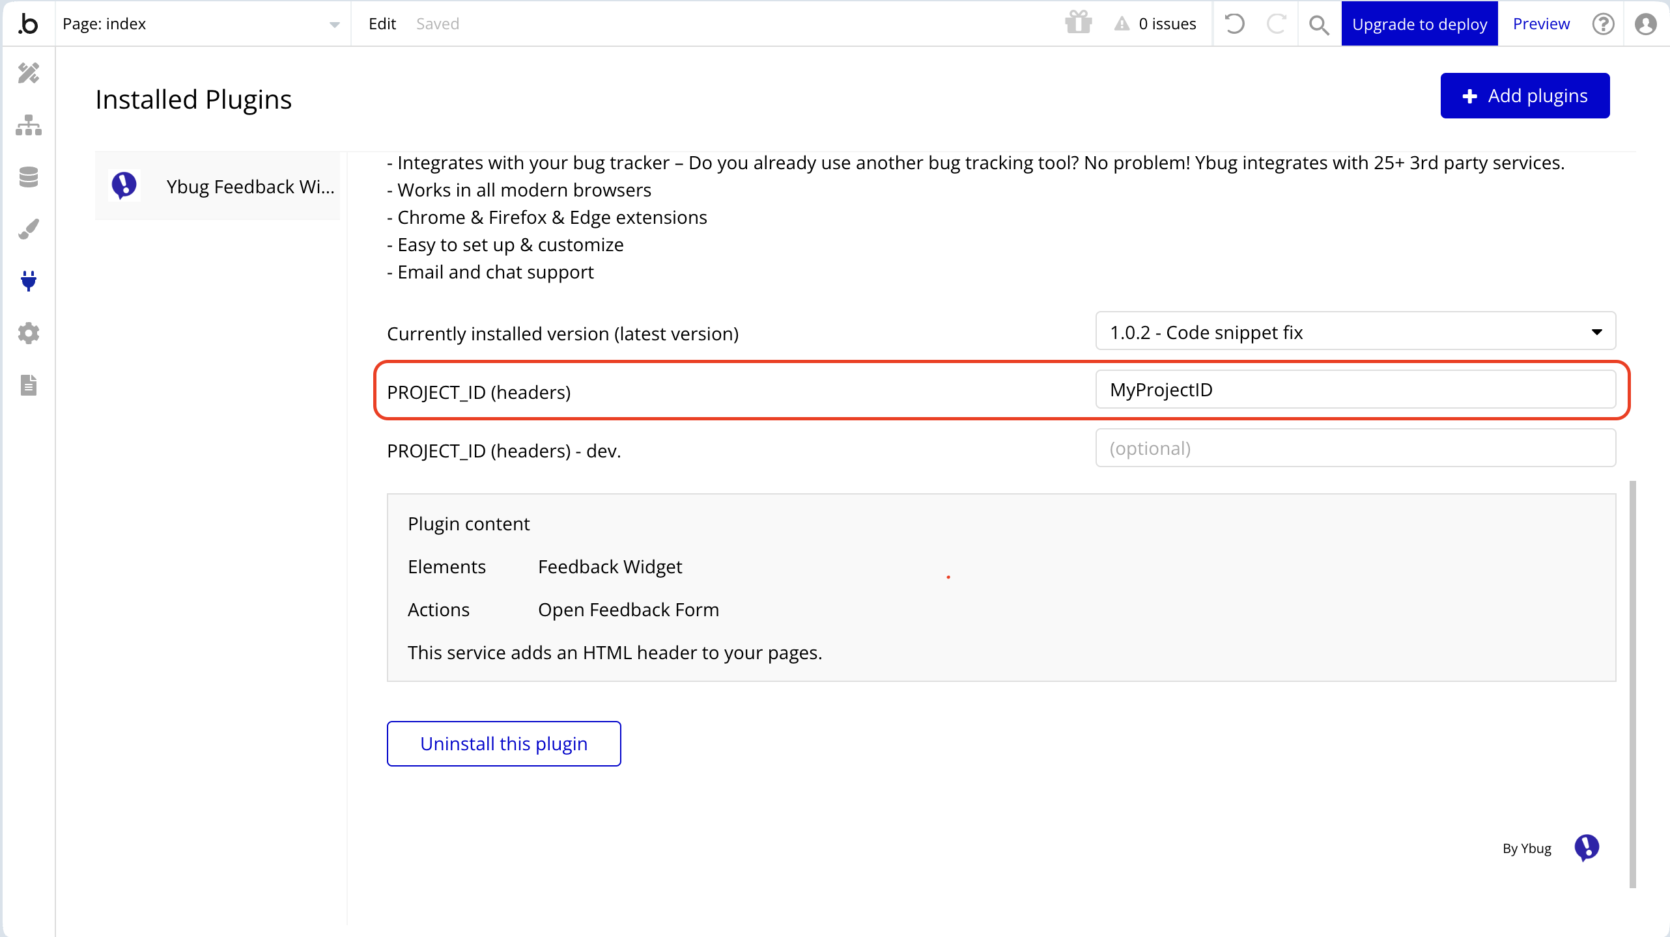1670x937 pixels.
Task: Click the undo arrow icon
Action: point(1234,24)
